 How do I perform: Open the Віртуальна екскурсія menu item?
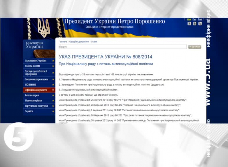coord(36,106)
